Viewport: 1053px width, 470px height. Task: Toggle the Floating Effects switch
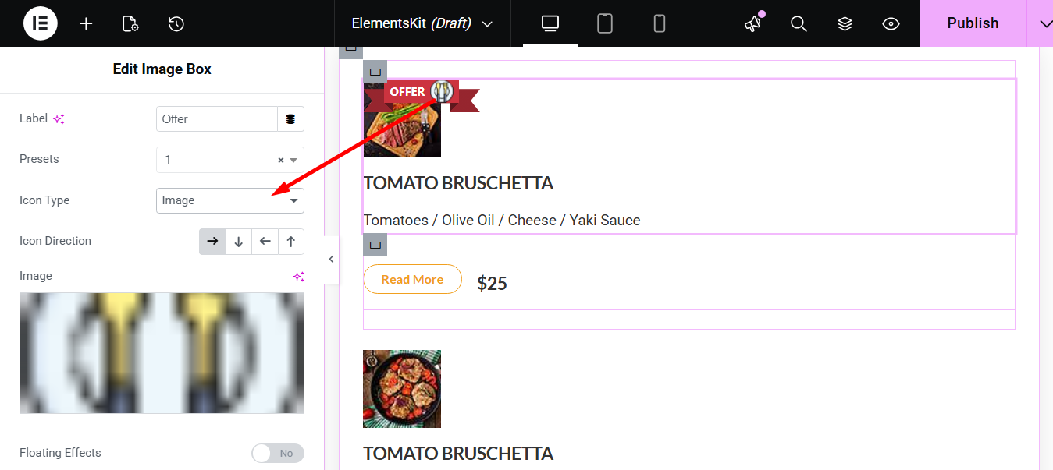(x=278, y=453)
